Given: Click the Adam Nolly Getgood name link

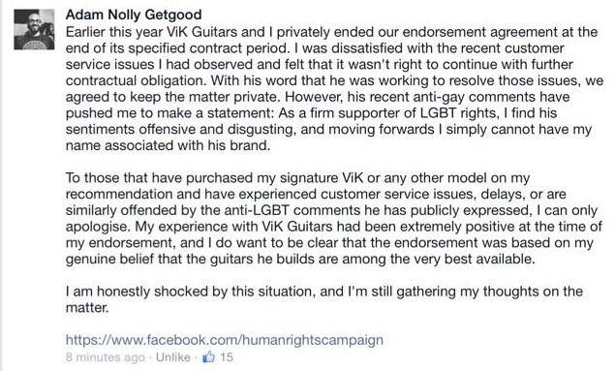Looking at the screenshot, I should point(134,15).
